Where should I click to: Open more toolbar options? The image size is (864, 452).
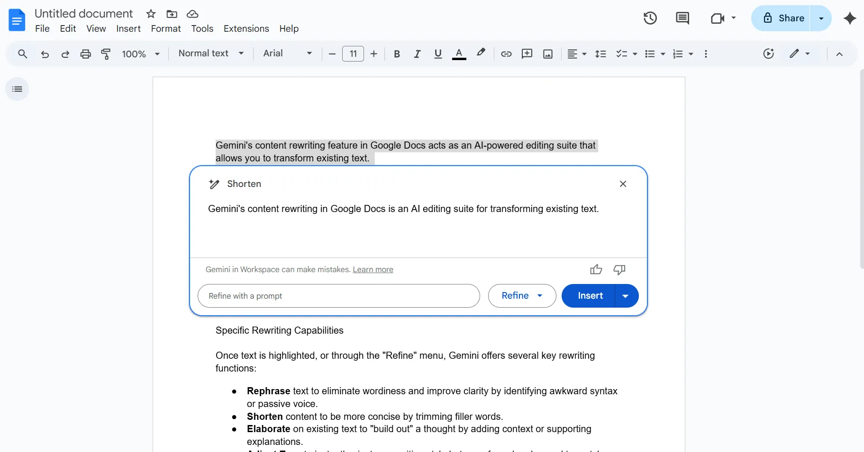(x=706, y=54)
